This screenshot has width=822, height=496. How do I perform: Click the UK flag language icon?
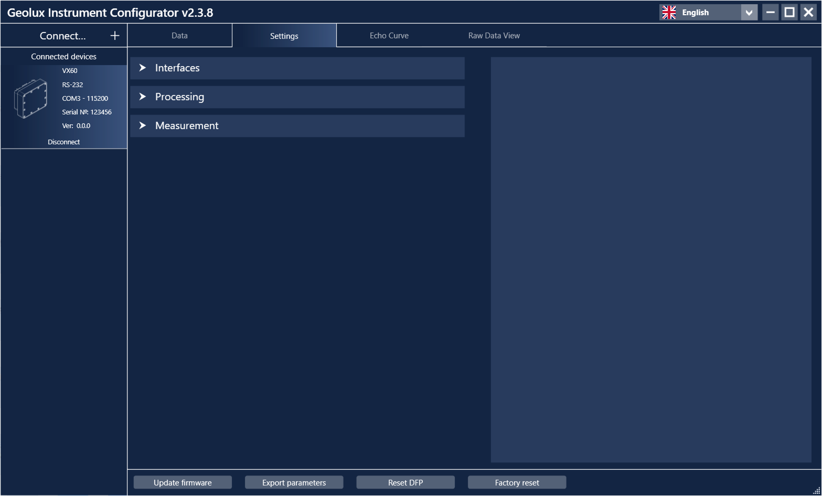click(669, 12)
